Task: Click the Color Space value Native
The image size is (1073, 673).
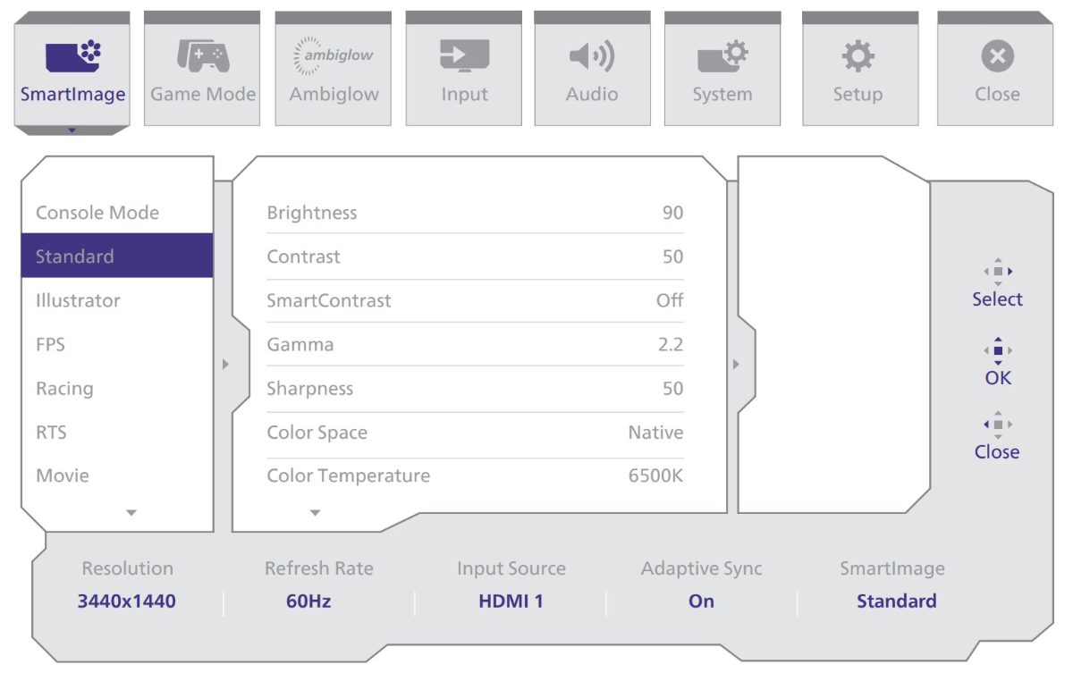Action: pos(655,432)
